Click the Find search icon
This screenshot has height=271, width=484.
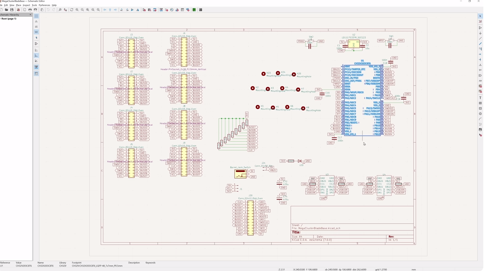[60, 10]
